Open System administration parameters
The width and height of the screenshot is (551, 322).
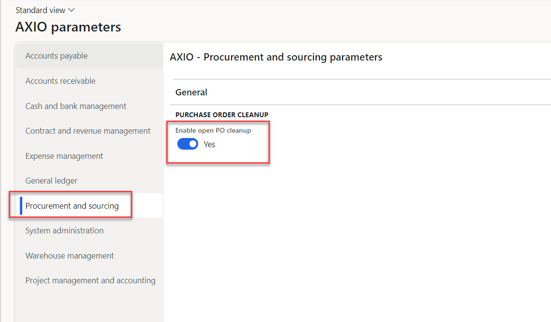64,230
